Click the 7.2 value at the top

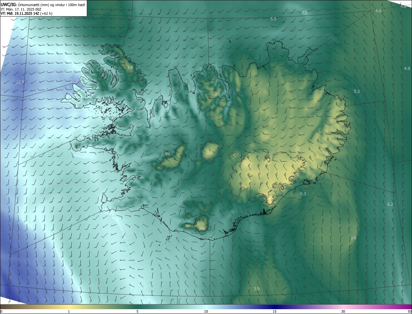click(x=304, y=13)
